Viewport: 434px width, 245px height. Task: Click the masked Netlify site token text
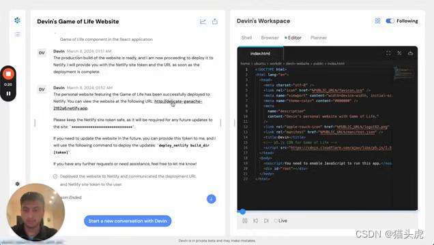coord(102,127)
